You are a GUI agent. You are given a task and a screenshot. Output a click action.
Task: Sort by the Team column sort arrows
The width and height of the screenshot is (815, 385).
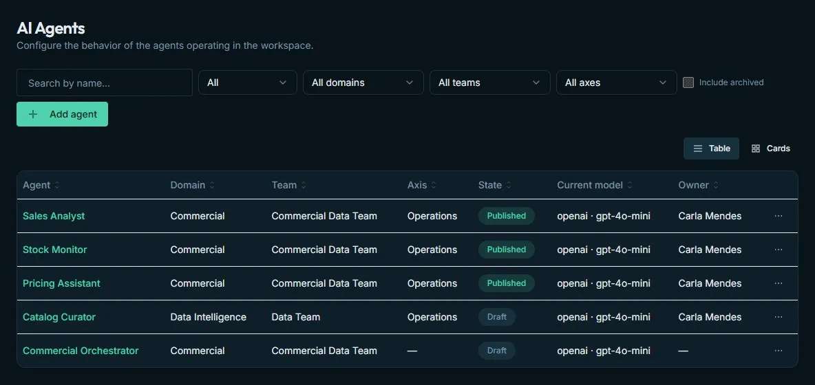tap(304, 185)
